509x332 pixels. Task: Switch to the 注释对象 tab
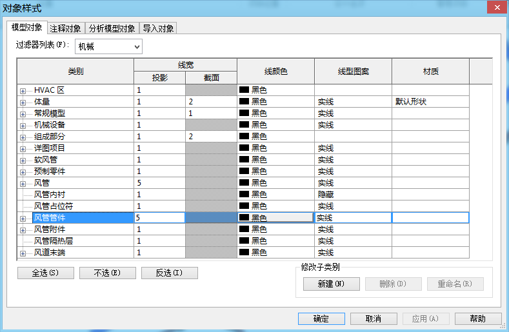tap(66, 28)
